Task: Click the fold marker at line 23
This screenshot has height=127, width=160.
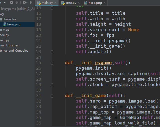Action: 52,52
